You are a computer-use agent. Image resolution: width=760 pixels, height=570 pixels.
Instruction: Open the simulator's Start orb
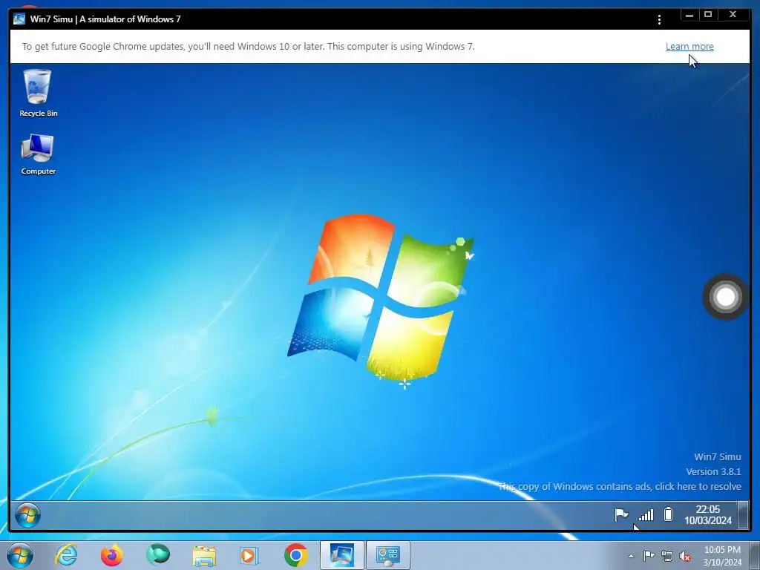[x=27, y=515]
